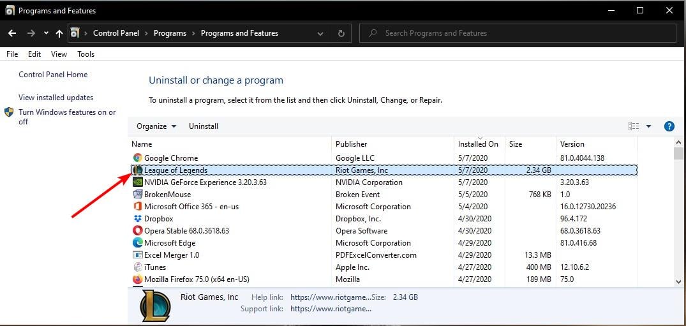Click the change view icon
The image size is (686, 326).
coord(634,126)
